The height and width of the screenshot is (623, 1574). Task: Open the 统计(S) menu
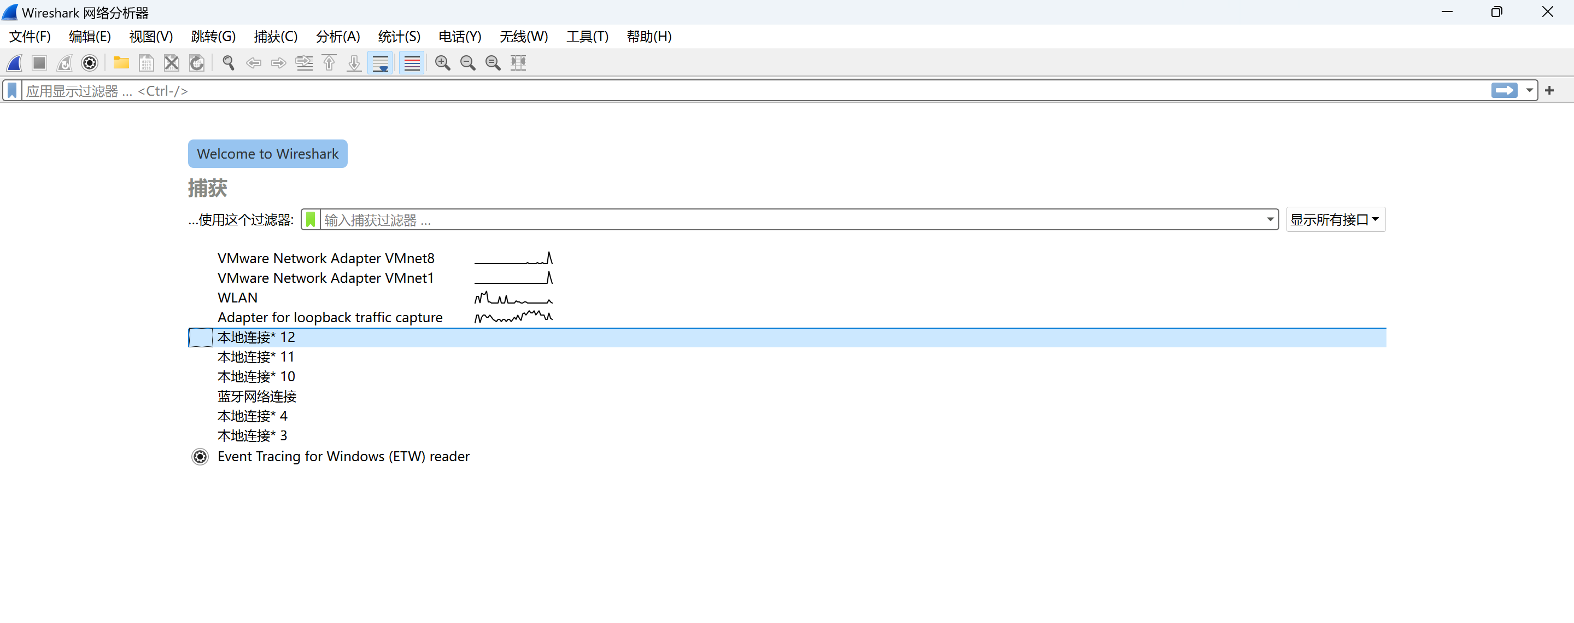pos(399,37)
